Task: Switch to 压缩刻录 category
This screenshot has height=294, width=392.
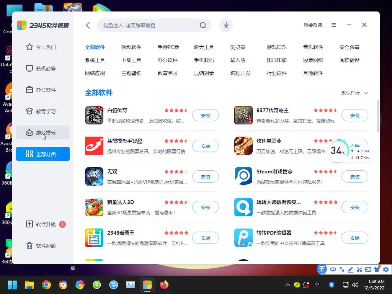Action: click(204, 73)
